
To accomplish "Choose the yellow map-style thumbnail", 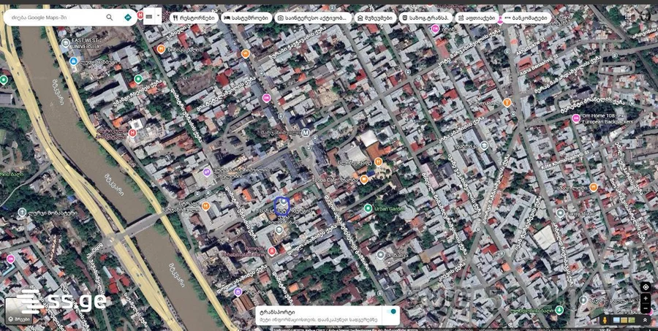I will click(624, 320).
